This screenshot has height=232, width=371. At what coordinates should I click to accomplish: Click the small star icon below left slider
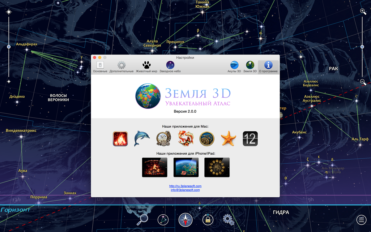pos(9,82)
